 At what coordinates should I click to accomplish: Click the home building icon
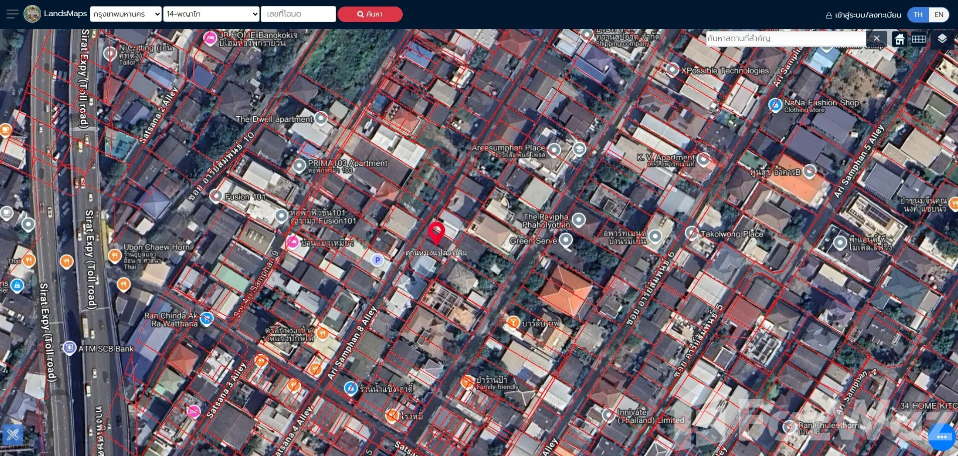tap(899, 39)
